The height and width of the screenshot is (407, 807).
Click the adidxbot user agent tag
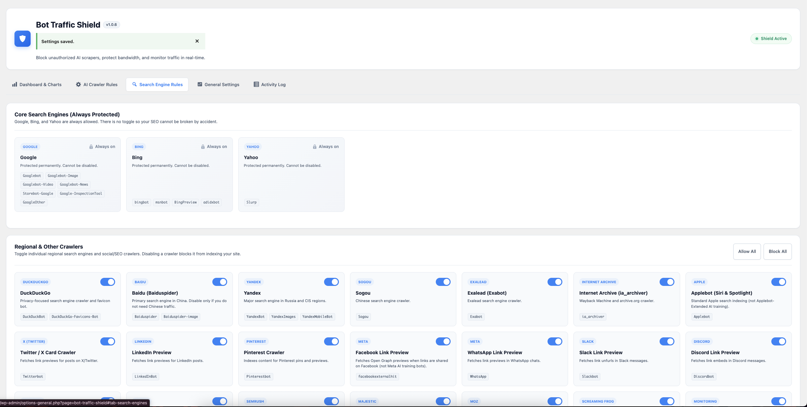tap(211, 202)
